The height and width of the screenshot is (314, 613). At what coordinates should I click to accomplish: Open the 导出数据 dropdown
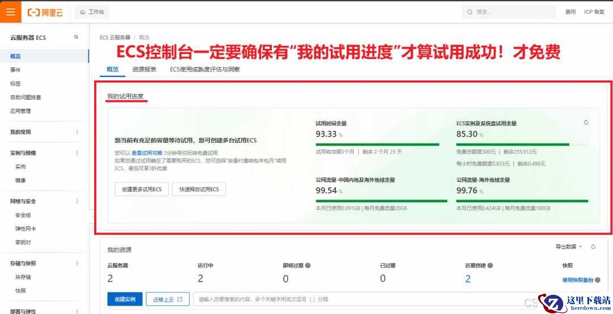569,247
